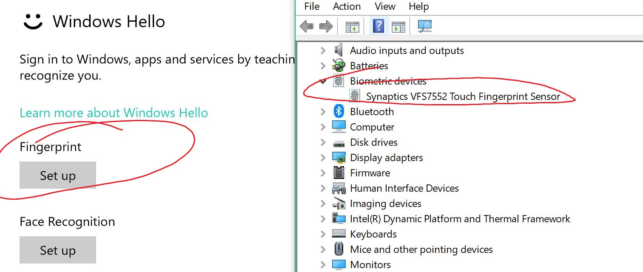Expand the Bluetooth node

323,112
